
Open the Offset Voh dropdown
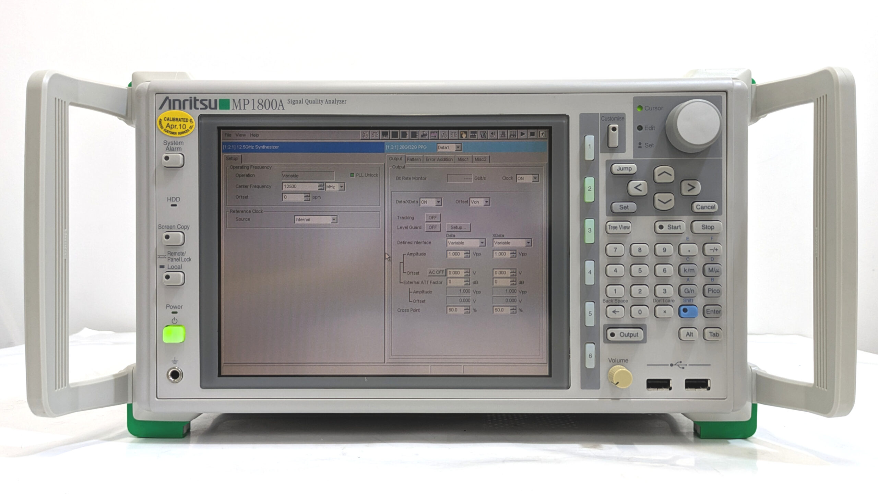[x=480, y=202]
